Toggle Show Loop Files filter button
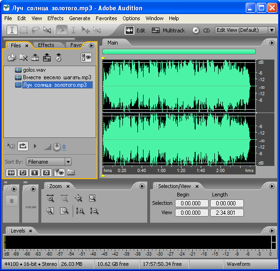280x271 pixels. [x=23, y=173]
